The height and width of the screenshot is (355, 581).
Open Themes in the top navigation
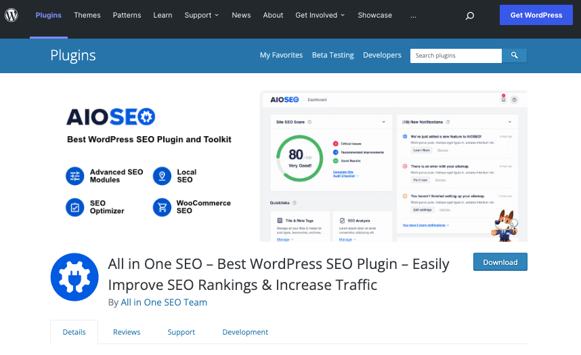tap(87, 15)
